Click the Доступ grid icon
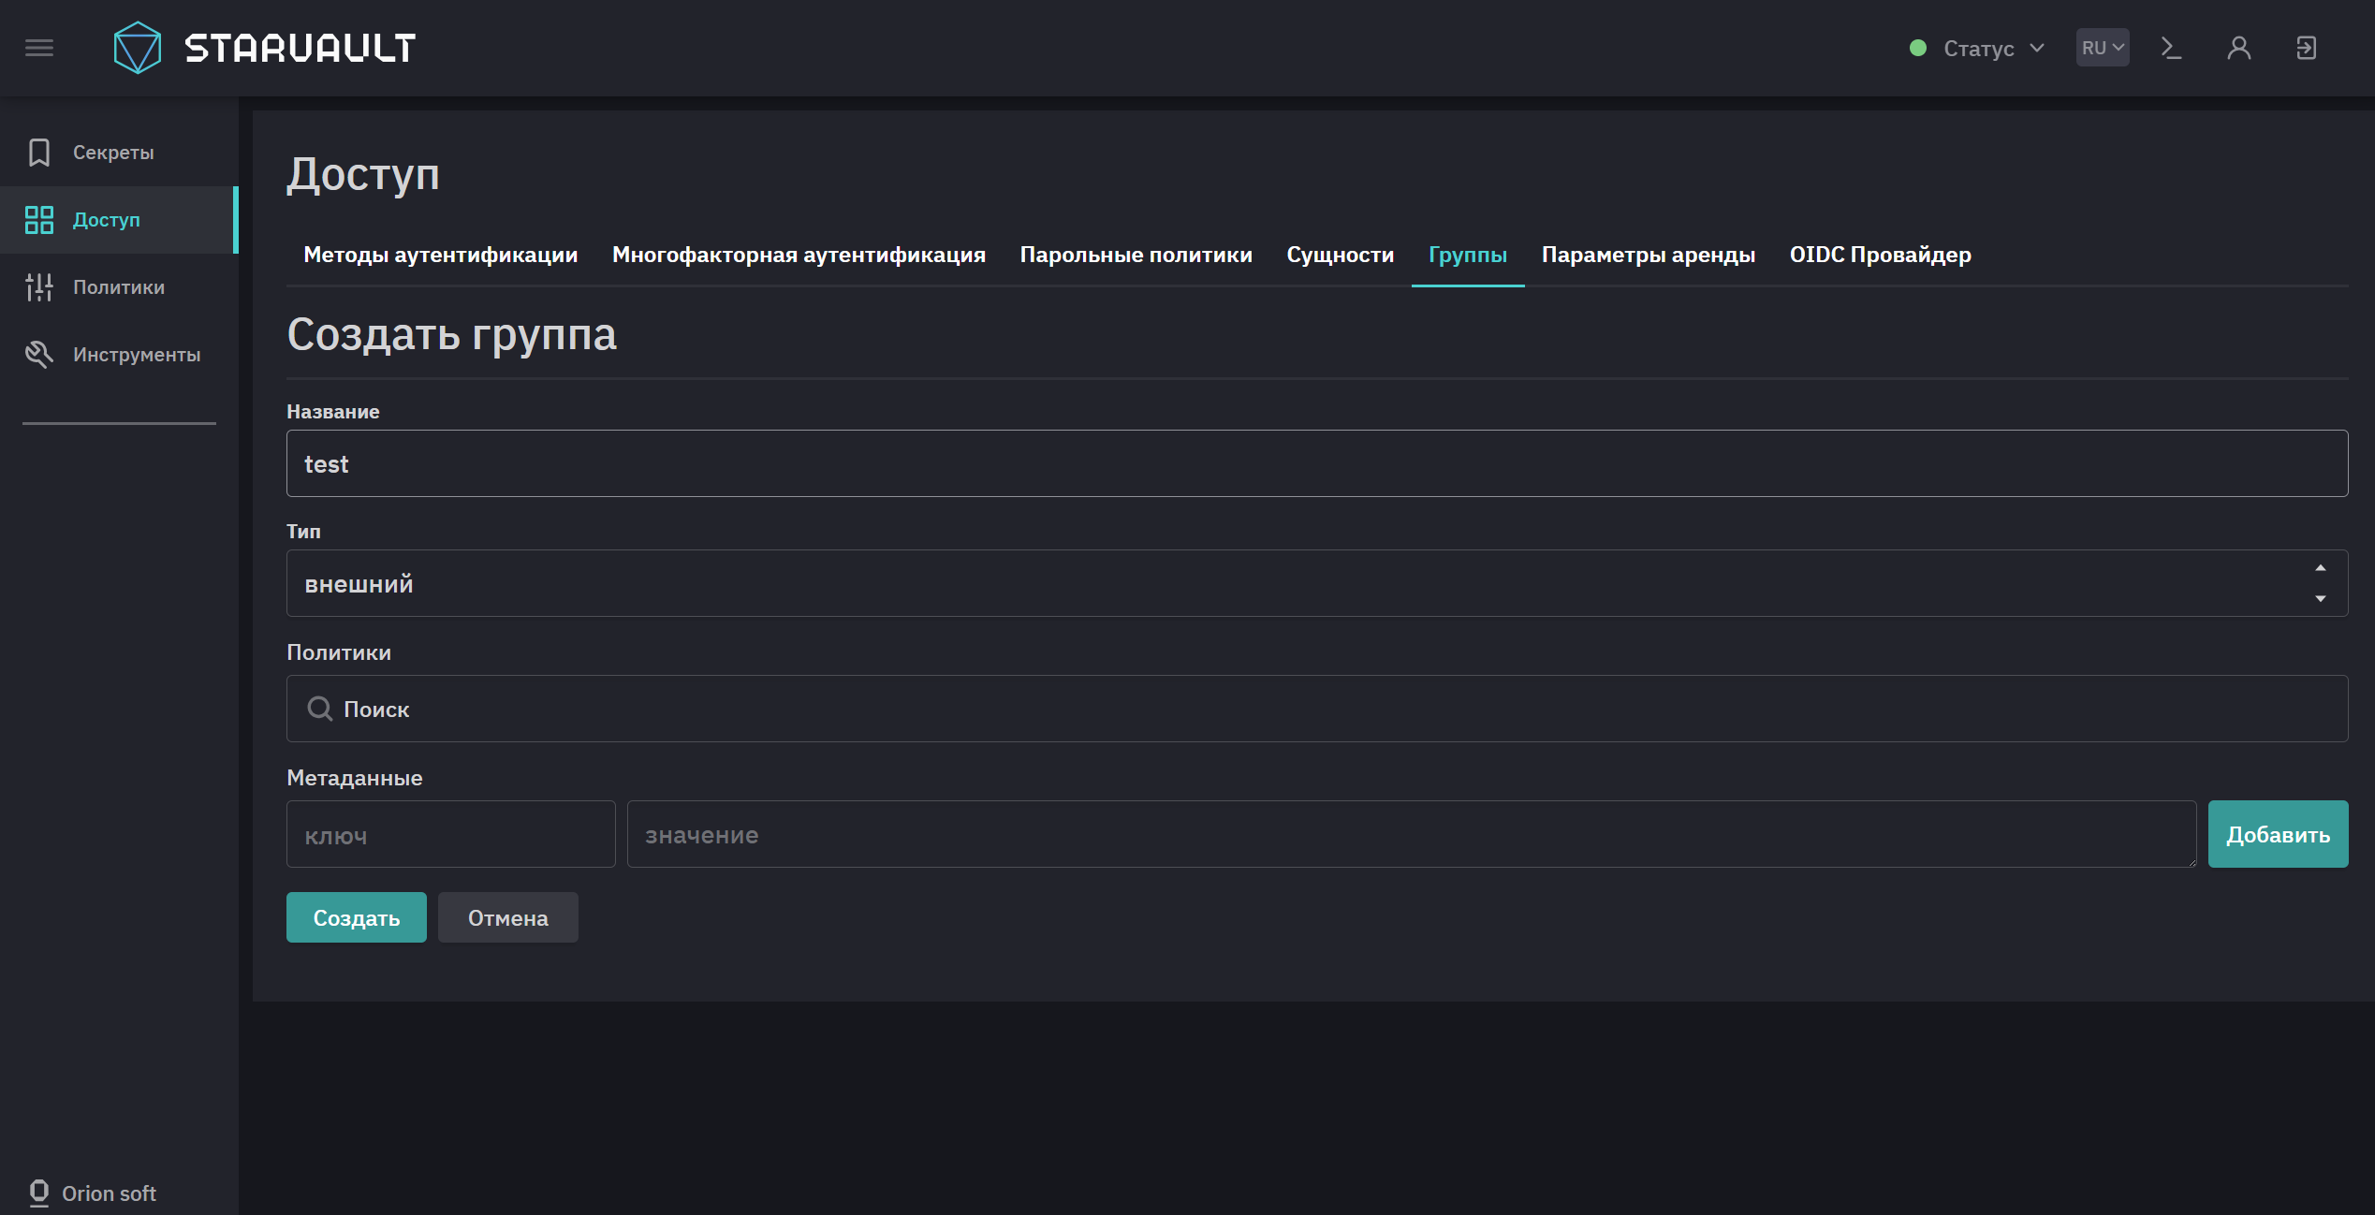 click(39, 220)
